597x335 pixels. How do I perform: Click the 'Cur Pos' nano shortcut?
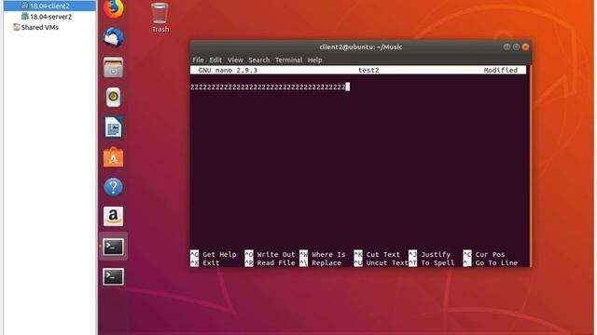(x=490, y=254)
